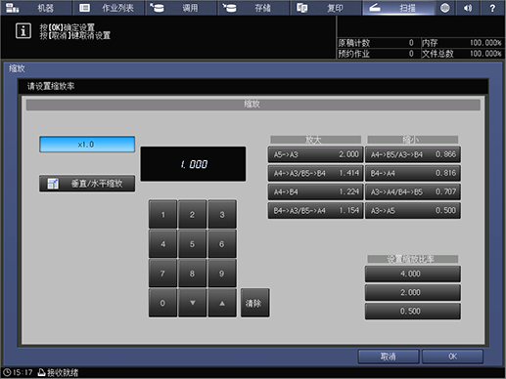Select reduce preset A3->A4/B4->B5 0.707
This screenshot has width=506, height=379.
pyautogui.click(x=413, y=191)
